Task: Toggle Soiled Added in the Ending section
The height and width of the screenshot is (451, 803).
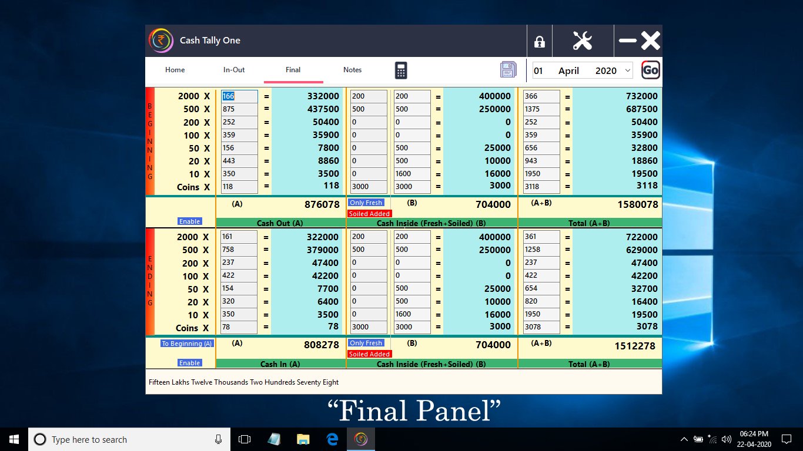Action: 369,354
